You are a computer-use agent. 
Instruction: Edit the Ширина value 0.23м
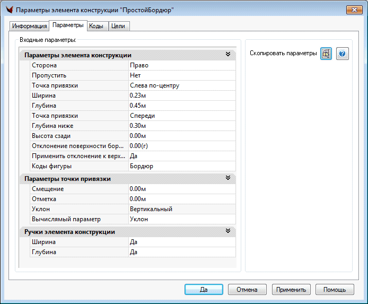[181, 95]
